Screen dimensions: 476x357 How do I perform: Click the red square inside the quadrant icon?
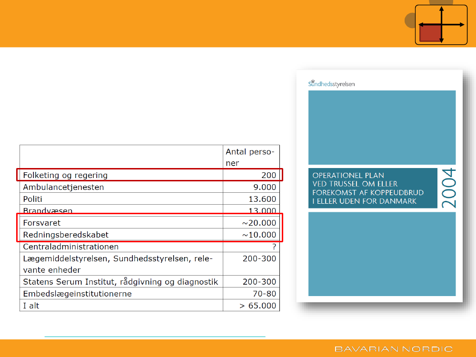coord(430,34)
